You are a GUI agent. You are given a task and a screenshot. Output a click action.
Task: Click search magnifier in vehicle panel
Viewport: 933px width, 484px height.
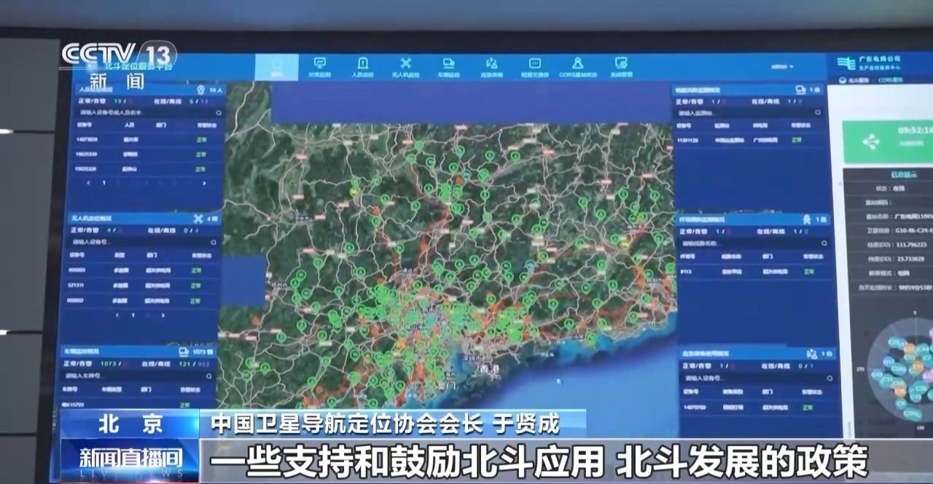[x=214, y=375]
